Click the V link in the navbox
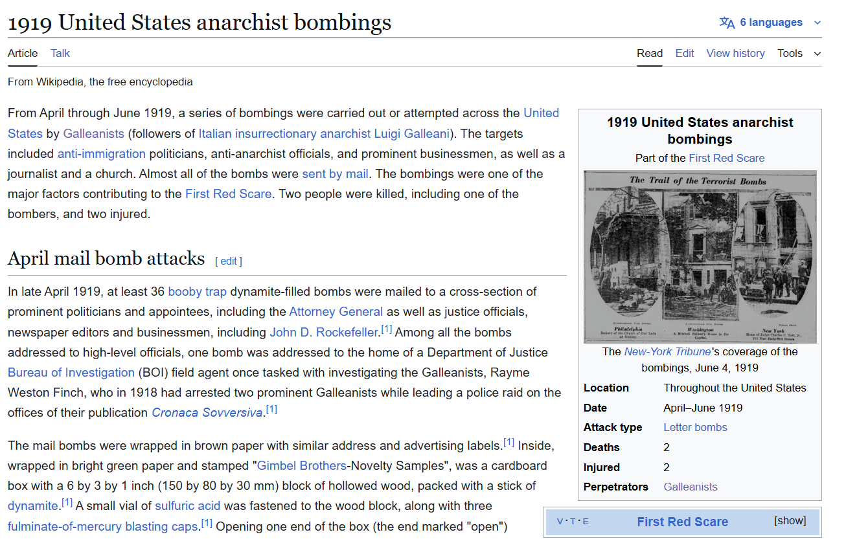 tap(560, 522)
